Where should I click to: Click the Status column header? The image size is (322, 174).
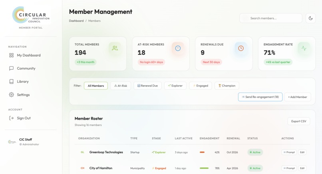(252, 138)
